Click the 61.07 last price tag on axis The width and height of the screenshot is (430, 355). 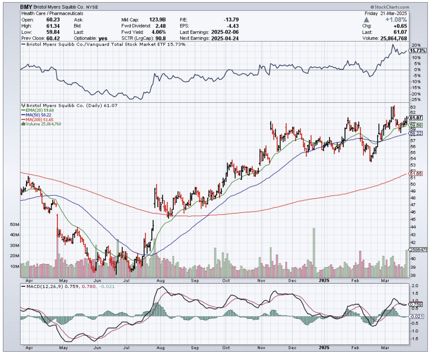point(415,118)
